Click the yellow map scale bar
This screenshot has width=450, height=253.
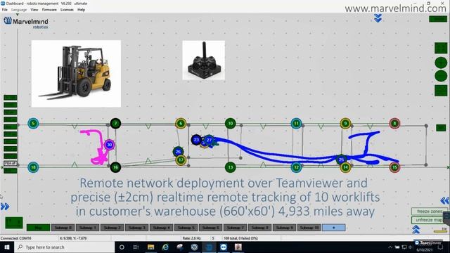point(440,231)
